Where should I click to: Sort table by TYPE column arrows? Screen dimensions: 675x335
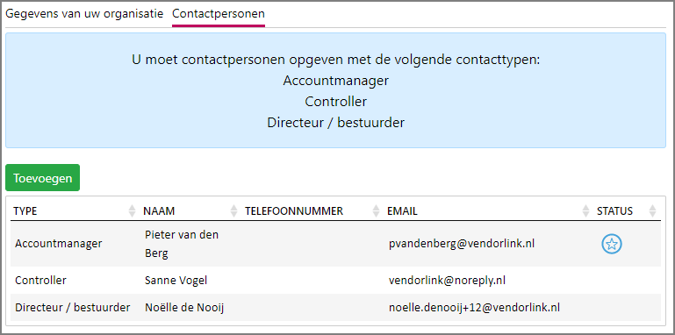(x=132, y=210)
